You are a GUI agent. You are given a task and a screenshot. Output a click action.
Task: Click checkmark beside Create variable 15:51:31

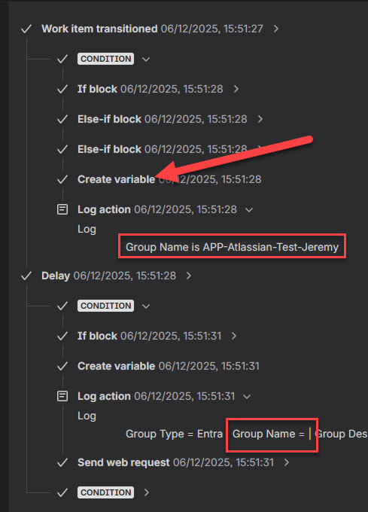(62, 367)
